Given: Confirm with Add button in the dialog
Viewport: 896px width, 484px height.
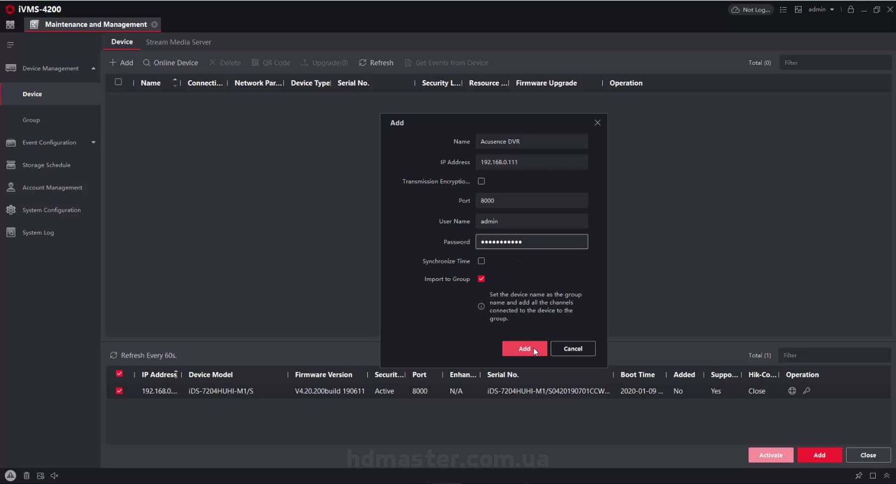Looking at the screenshot, I should point(524,348).
